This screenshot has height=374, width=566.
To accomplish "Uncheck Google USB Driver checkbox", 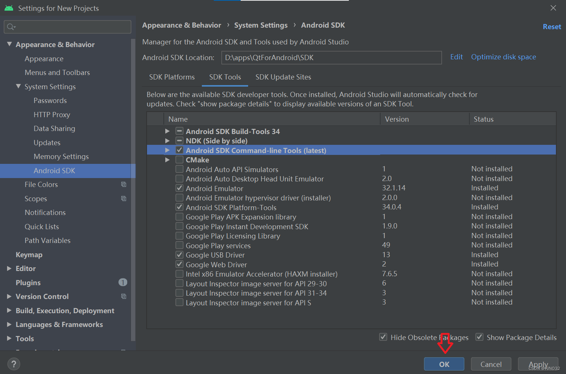I will coord(179,255).
